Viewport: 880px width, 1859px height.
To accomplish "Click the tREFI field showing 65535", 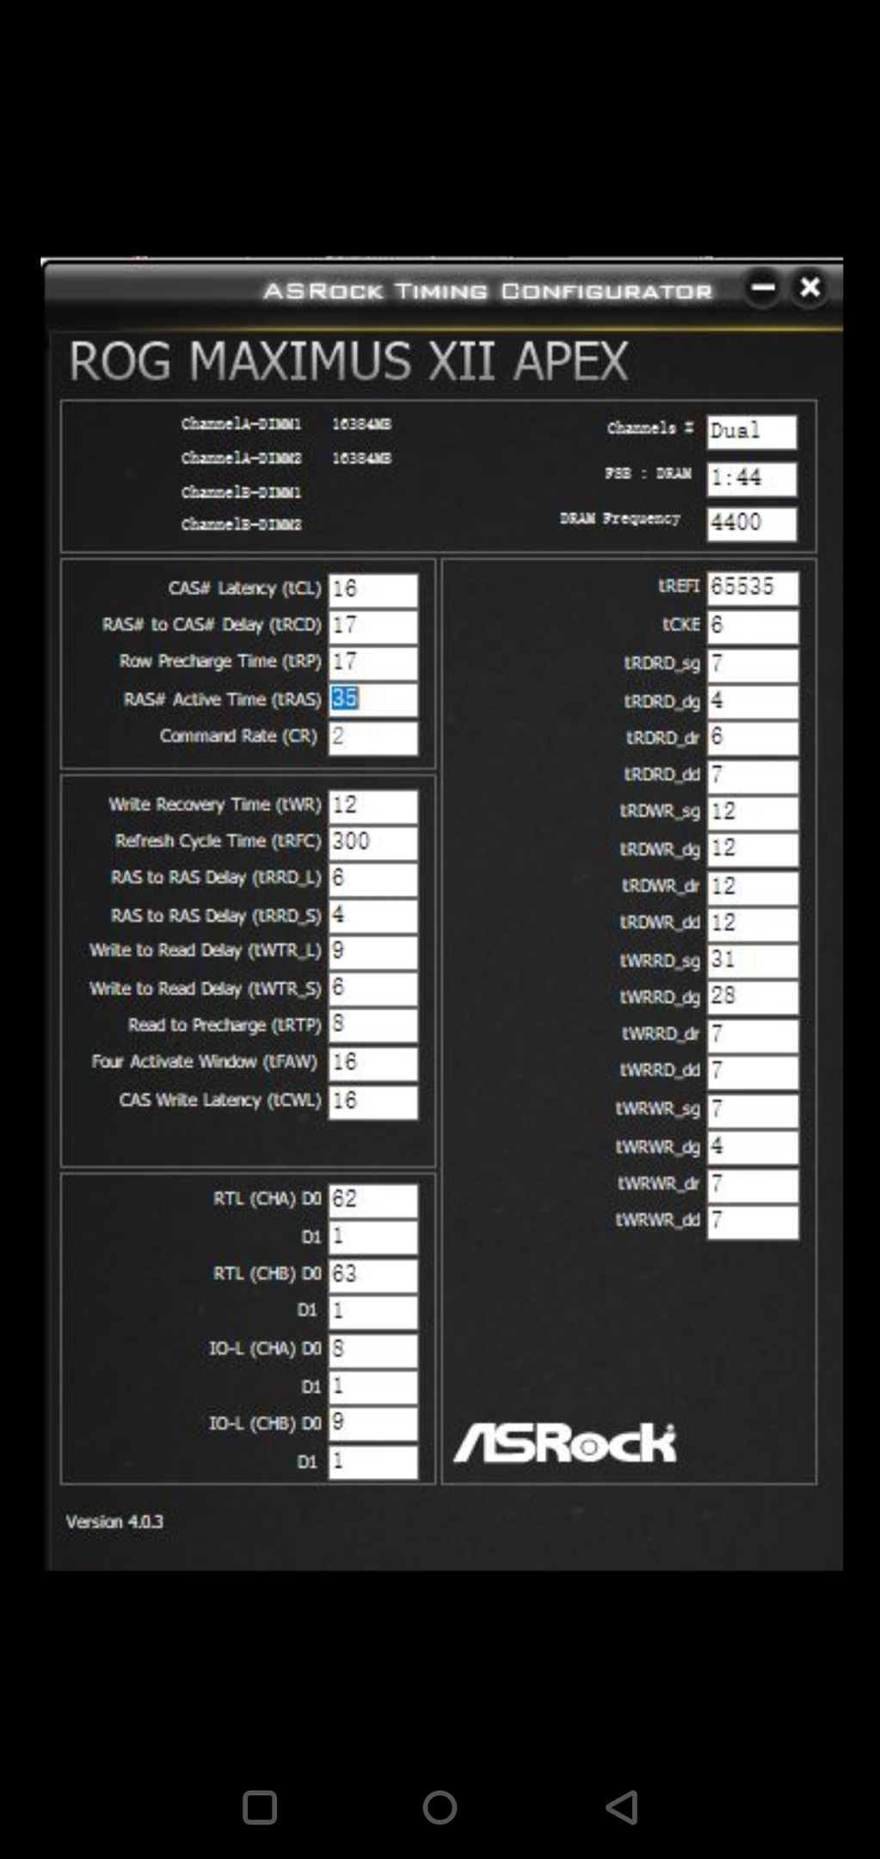I will (753, 588).
